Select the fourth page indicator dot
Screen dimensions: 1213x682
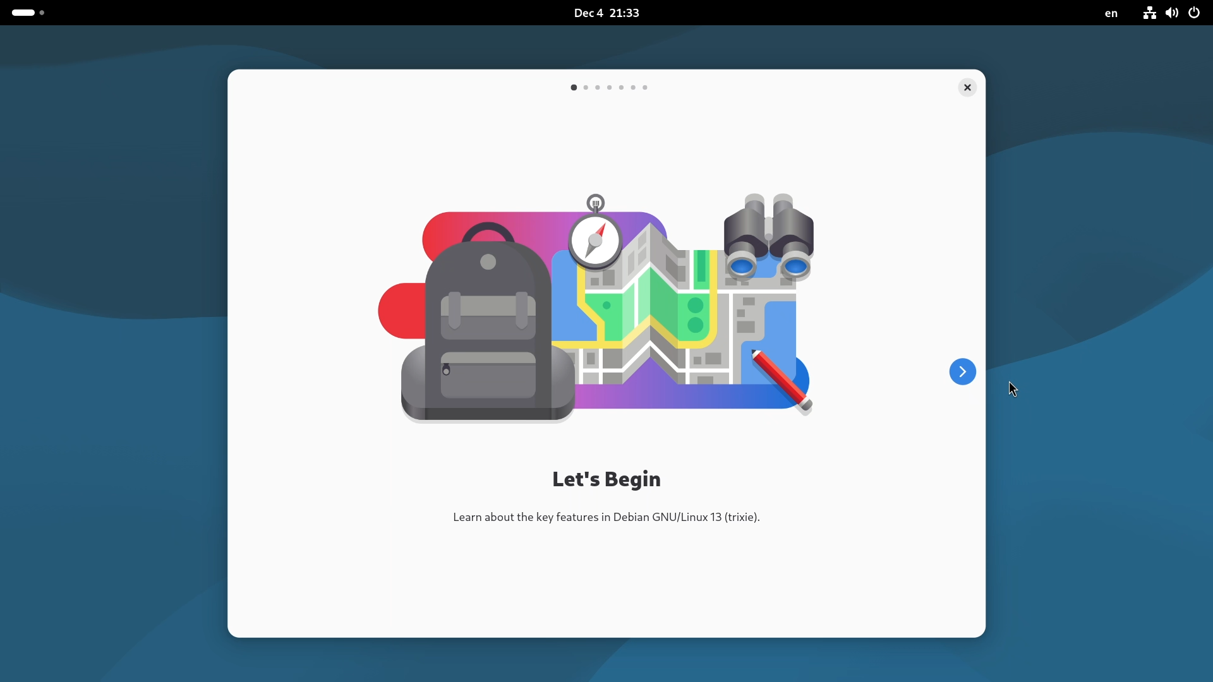(609, 88)
